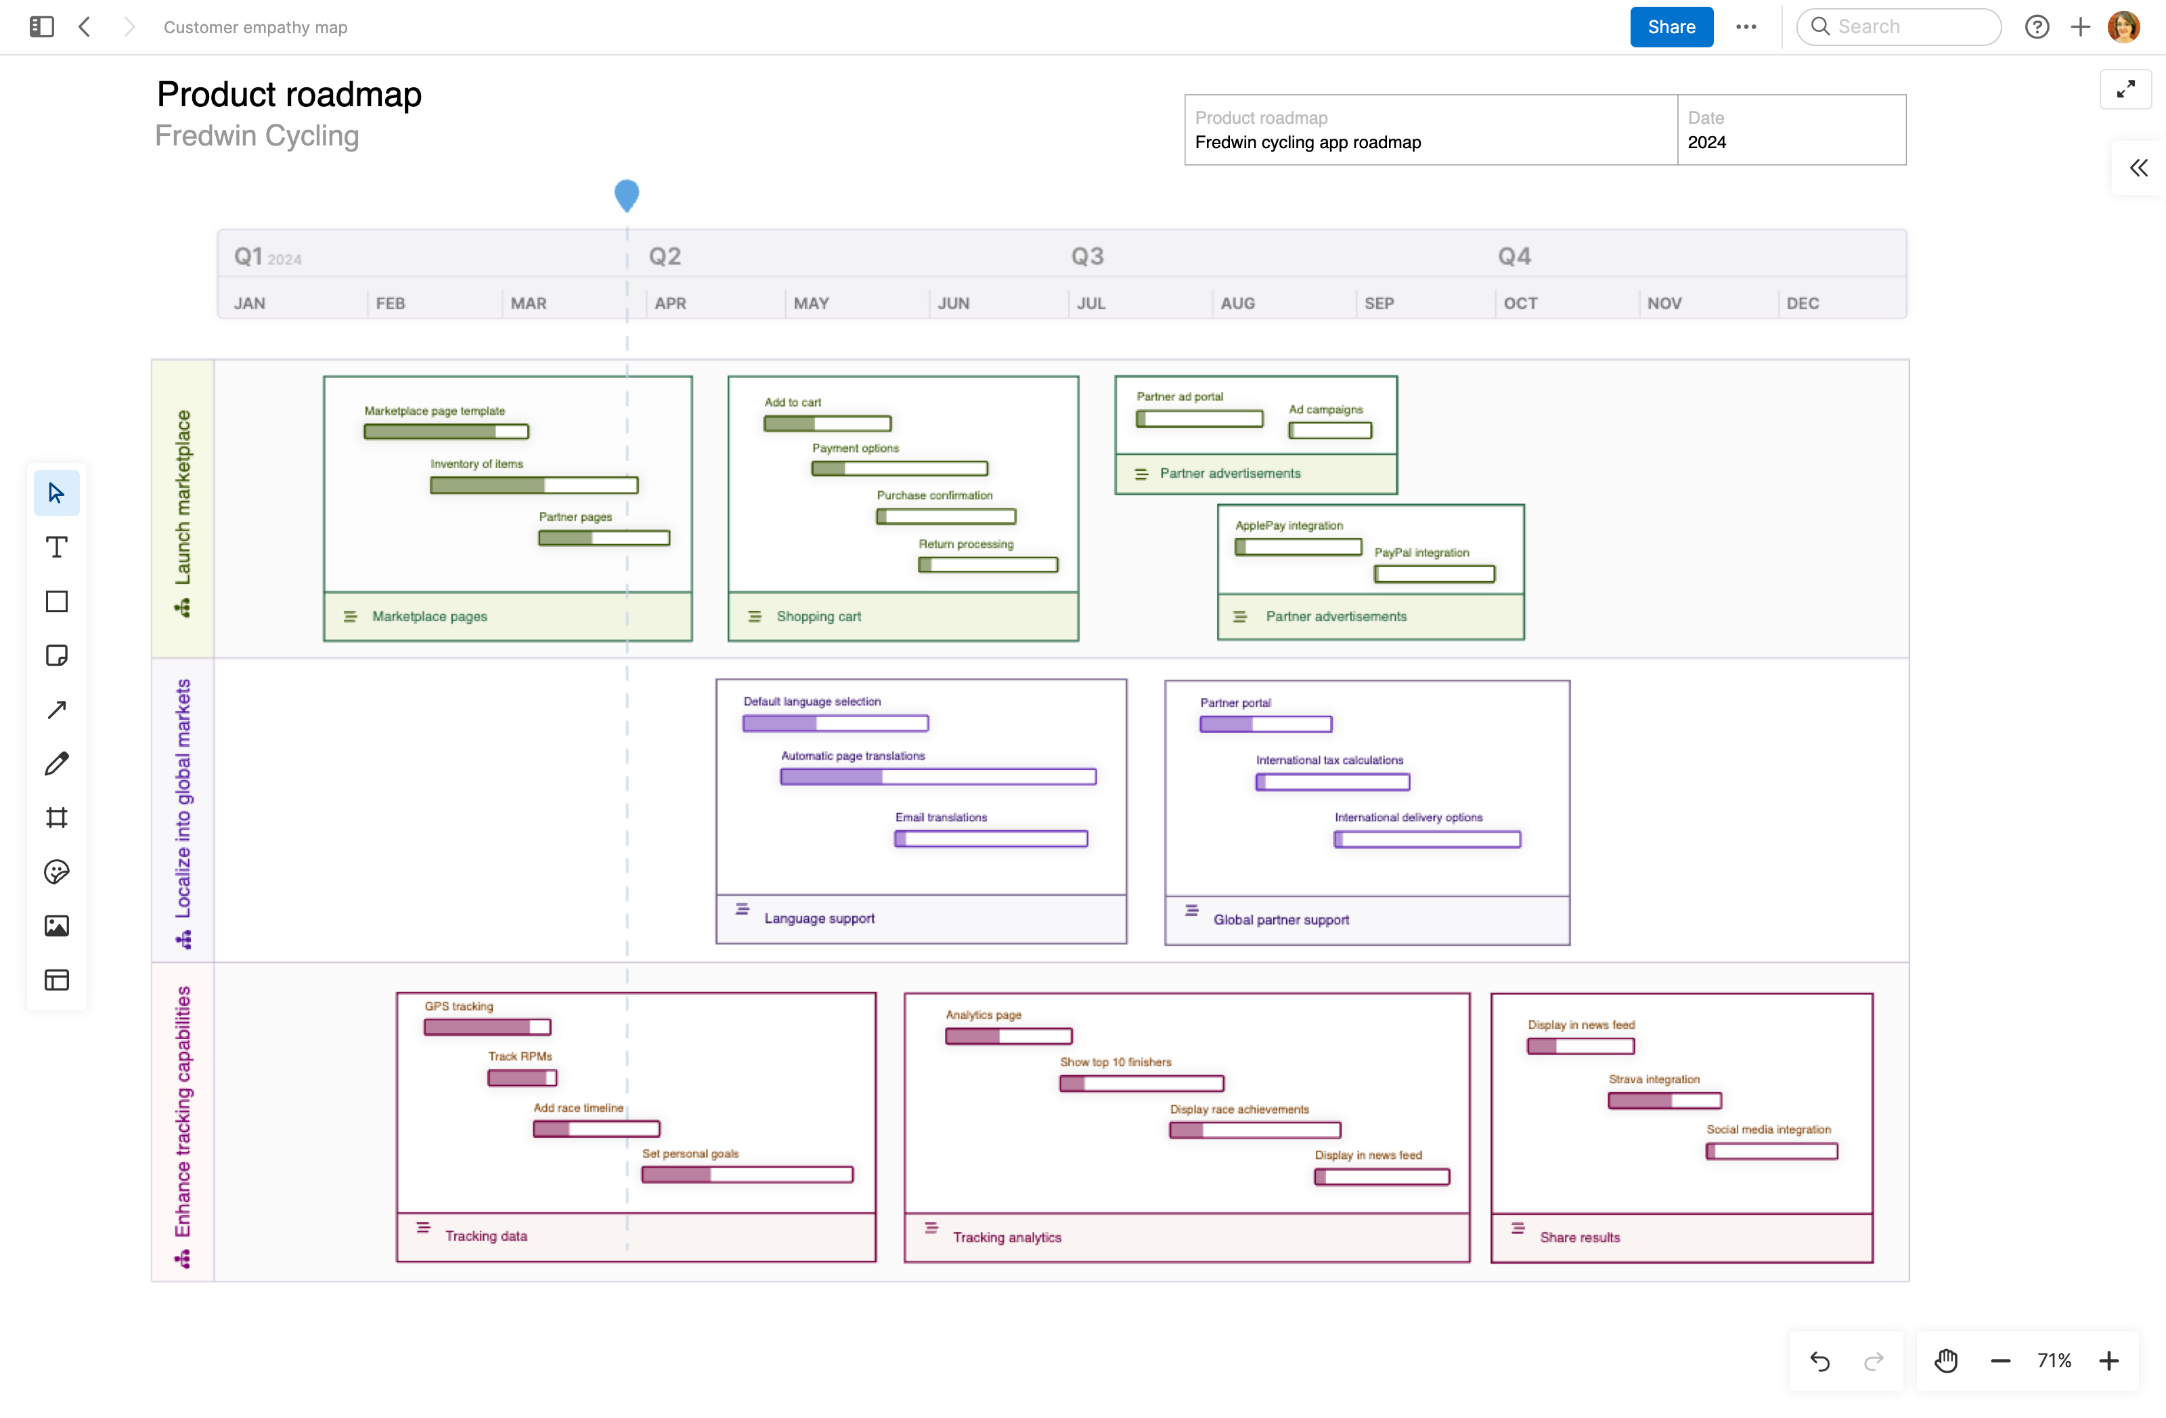Screen dimensions: 2166x1418
Task: Expand the Marketplace pages release details
Action: coord(351,616)
